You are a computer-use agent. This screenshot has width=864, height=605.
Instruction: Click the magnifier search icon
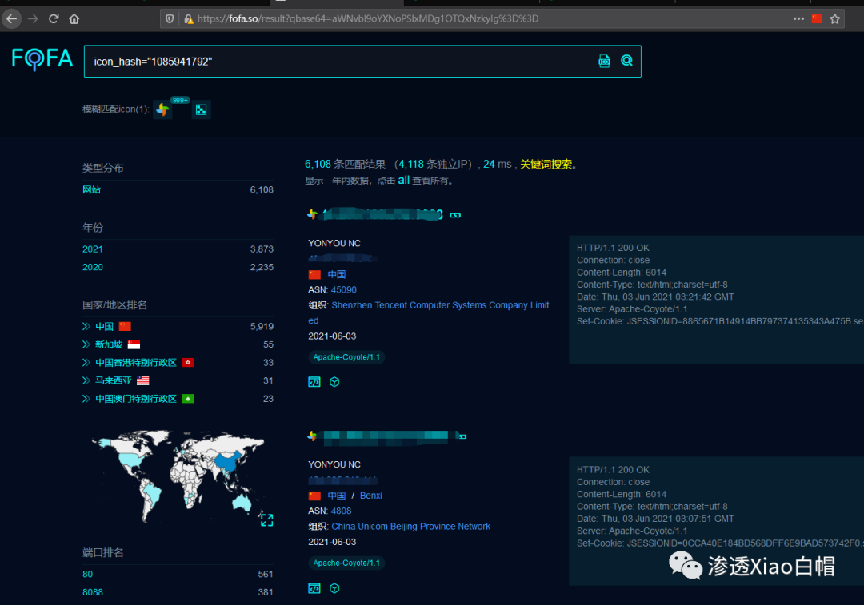click(x=626, y=61)
